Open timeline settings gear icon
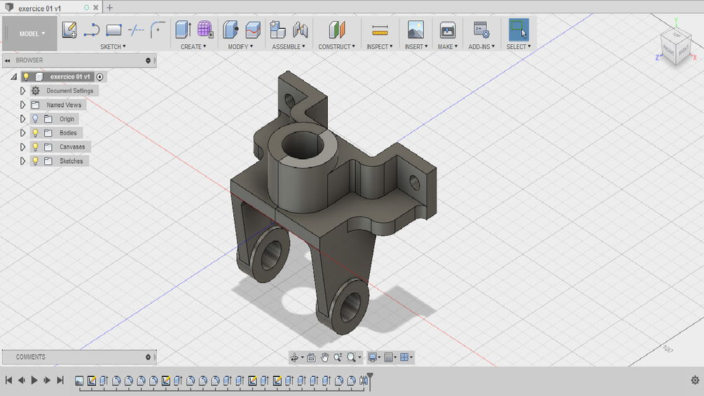Image resolution: width=704 pixels, height=396 pixels. pyautogui.click(x=695, y=381)
